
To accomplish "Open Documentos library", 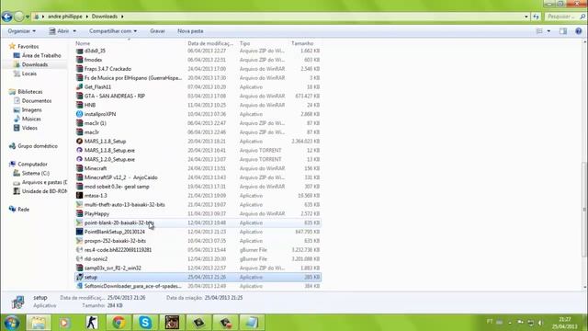I will (x=37, y=100).
